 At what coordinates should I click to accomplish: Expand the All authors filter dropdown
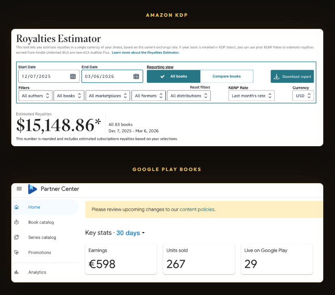tap(35, 96)
